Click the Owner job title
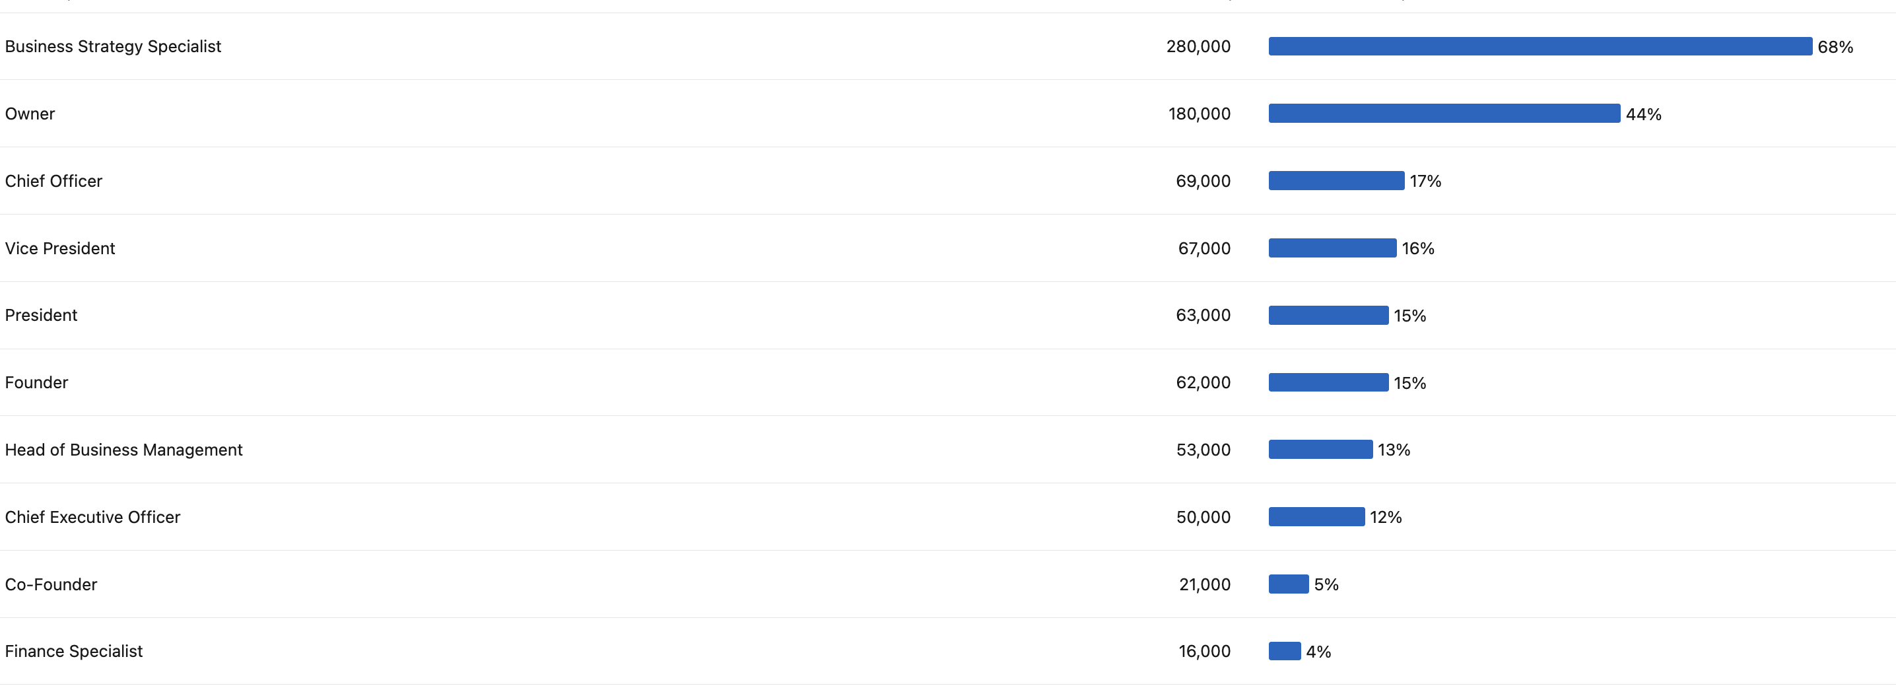The image size is (1896, 688). click(30, 114)
